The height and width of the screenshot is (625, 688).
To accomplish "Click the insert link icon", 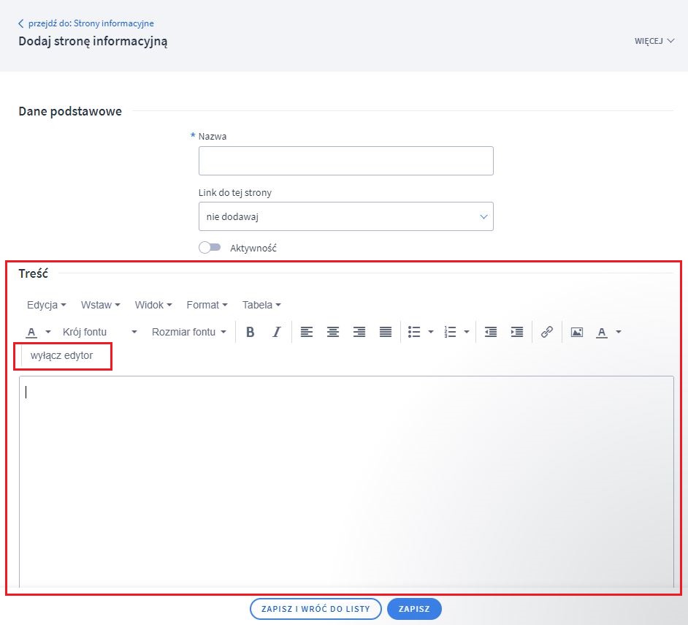I will 546,332.
